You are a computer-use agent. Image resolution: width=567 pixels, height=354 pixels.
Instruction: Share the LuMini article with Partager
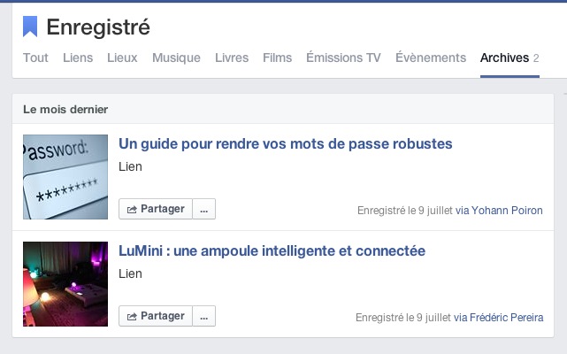coord(156,316)
